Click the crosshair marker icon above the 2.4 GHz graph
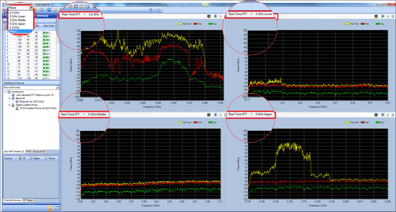The image size is (396, 212). (x=215, y=16)
